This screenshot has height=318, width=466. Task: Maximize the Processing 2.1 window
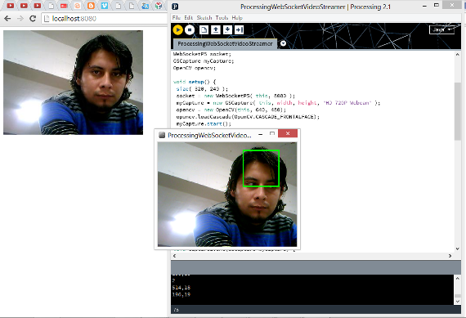click(x=436, y=5)
